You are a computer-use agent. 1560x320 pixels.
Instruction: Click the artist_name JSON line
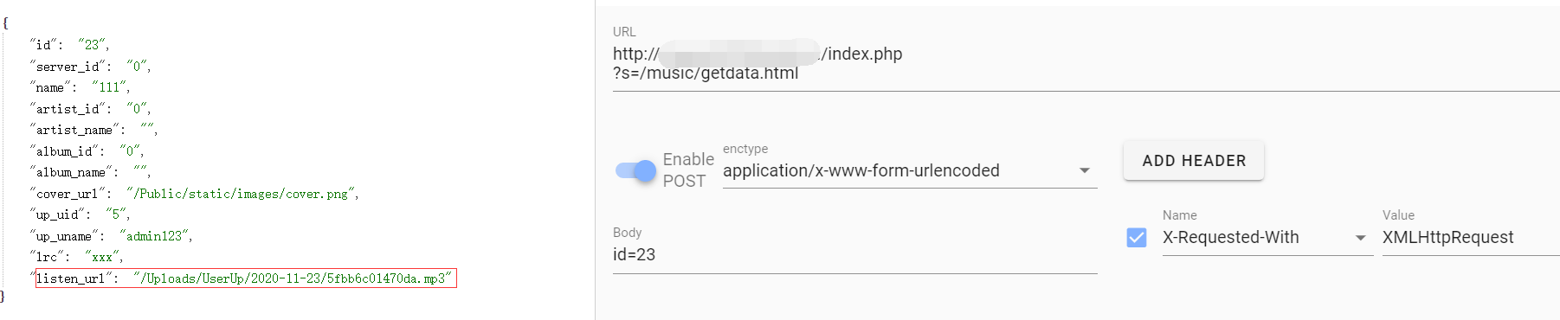pos(93,130)
